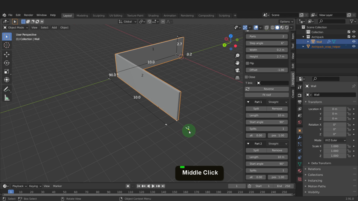The image size is (358, 201).
Task: Toggle orthographic grid view icon
Action: point(237,77)
